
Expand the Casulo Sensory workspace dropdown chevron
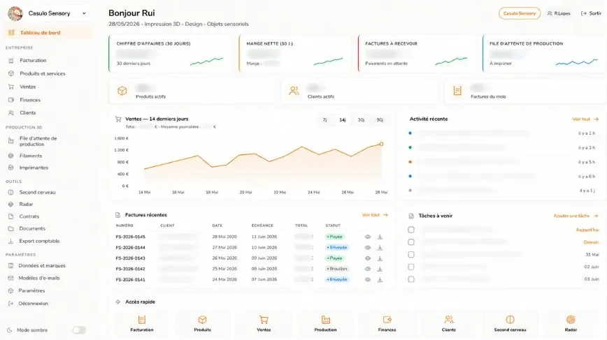coord(84,13)
